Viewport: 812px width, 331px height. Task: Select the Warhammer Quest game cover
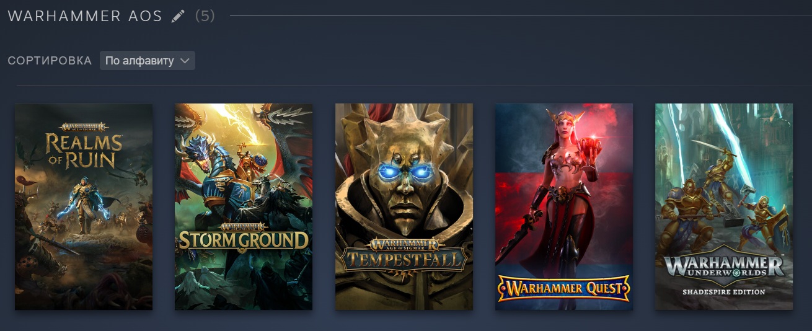[x=564, y=206]
